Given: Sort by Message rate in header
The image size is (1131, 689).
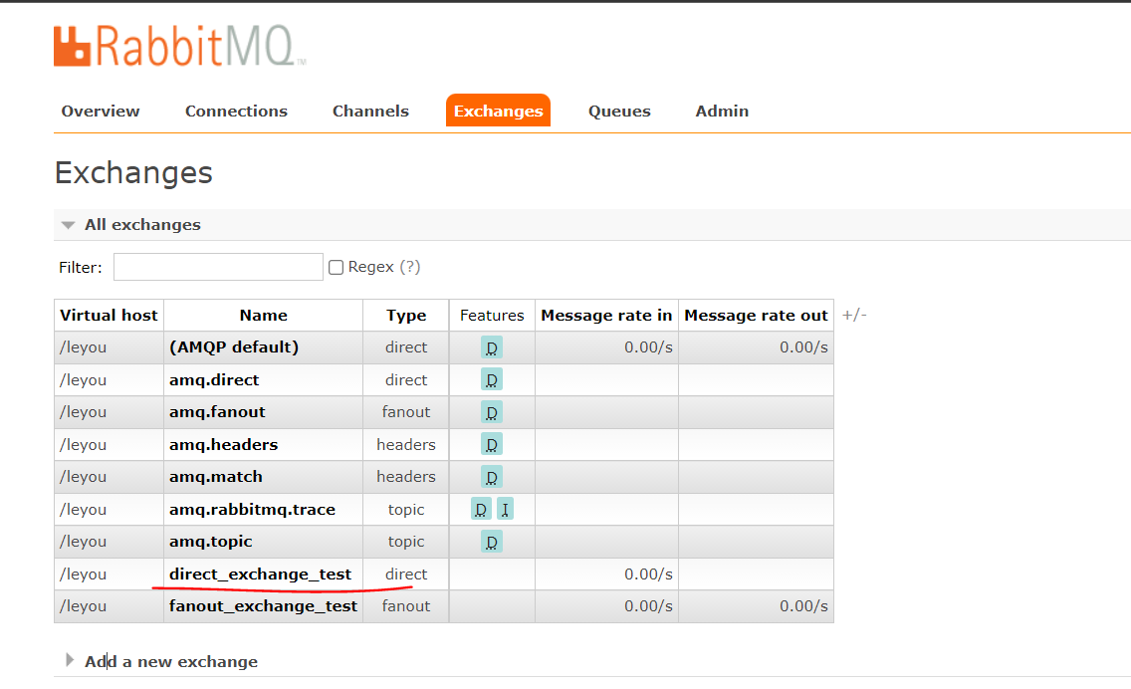Looking at the screenshot, I should click(x=606, y=316).
